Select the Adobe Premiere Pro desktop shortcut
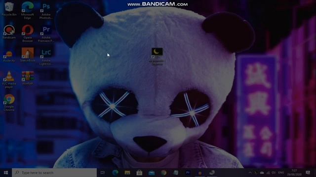 pyautogui.click(x=46, y=34)
